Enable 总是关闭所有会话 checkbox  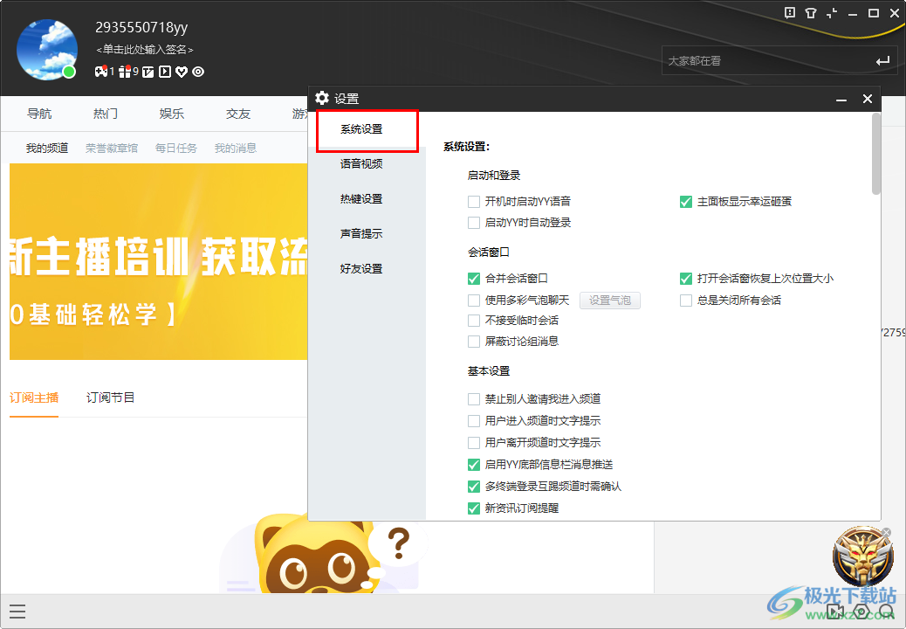tap(686, 301)
